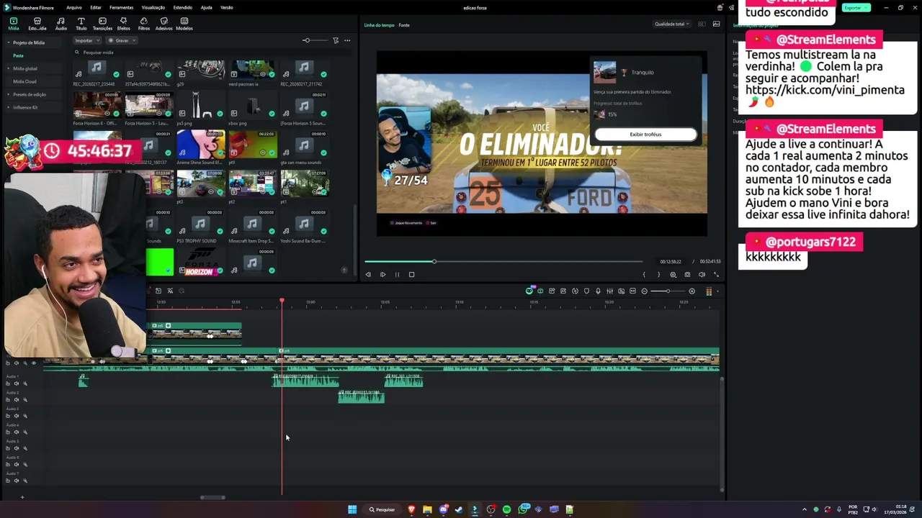Open the audio mixer icon
The image size is (922, 518).
click(x=609, y=291)
